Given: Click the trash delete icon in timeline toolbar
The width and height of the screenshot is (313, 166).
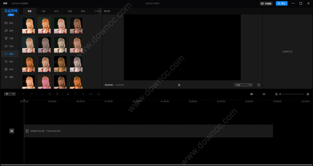Looking at the screenshot, I should point(57,94).
